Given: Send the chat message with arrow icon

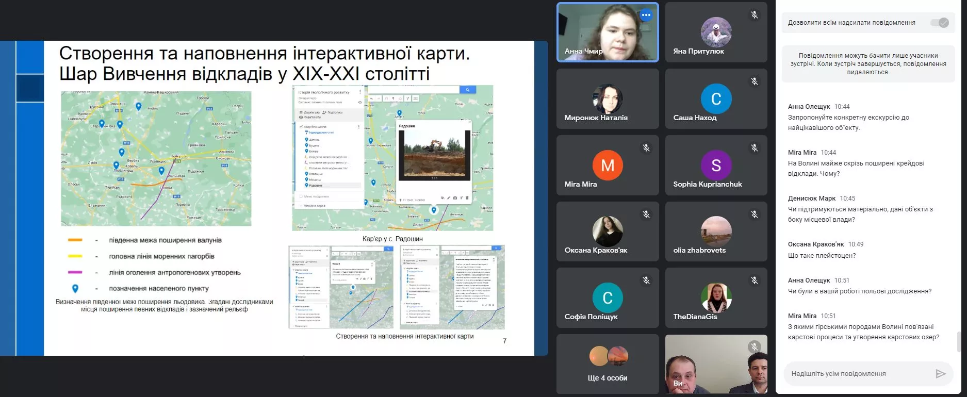Looking at the screenshot, I should 941,374.
